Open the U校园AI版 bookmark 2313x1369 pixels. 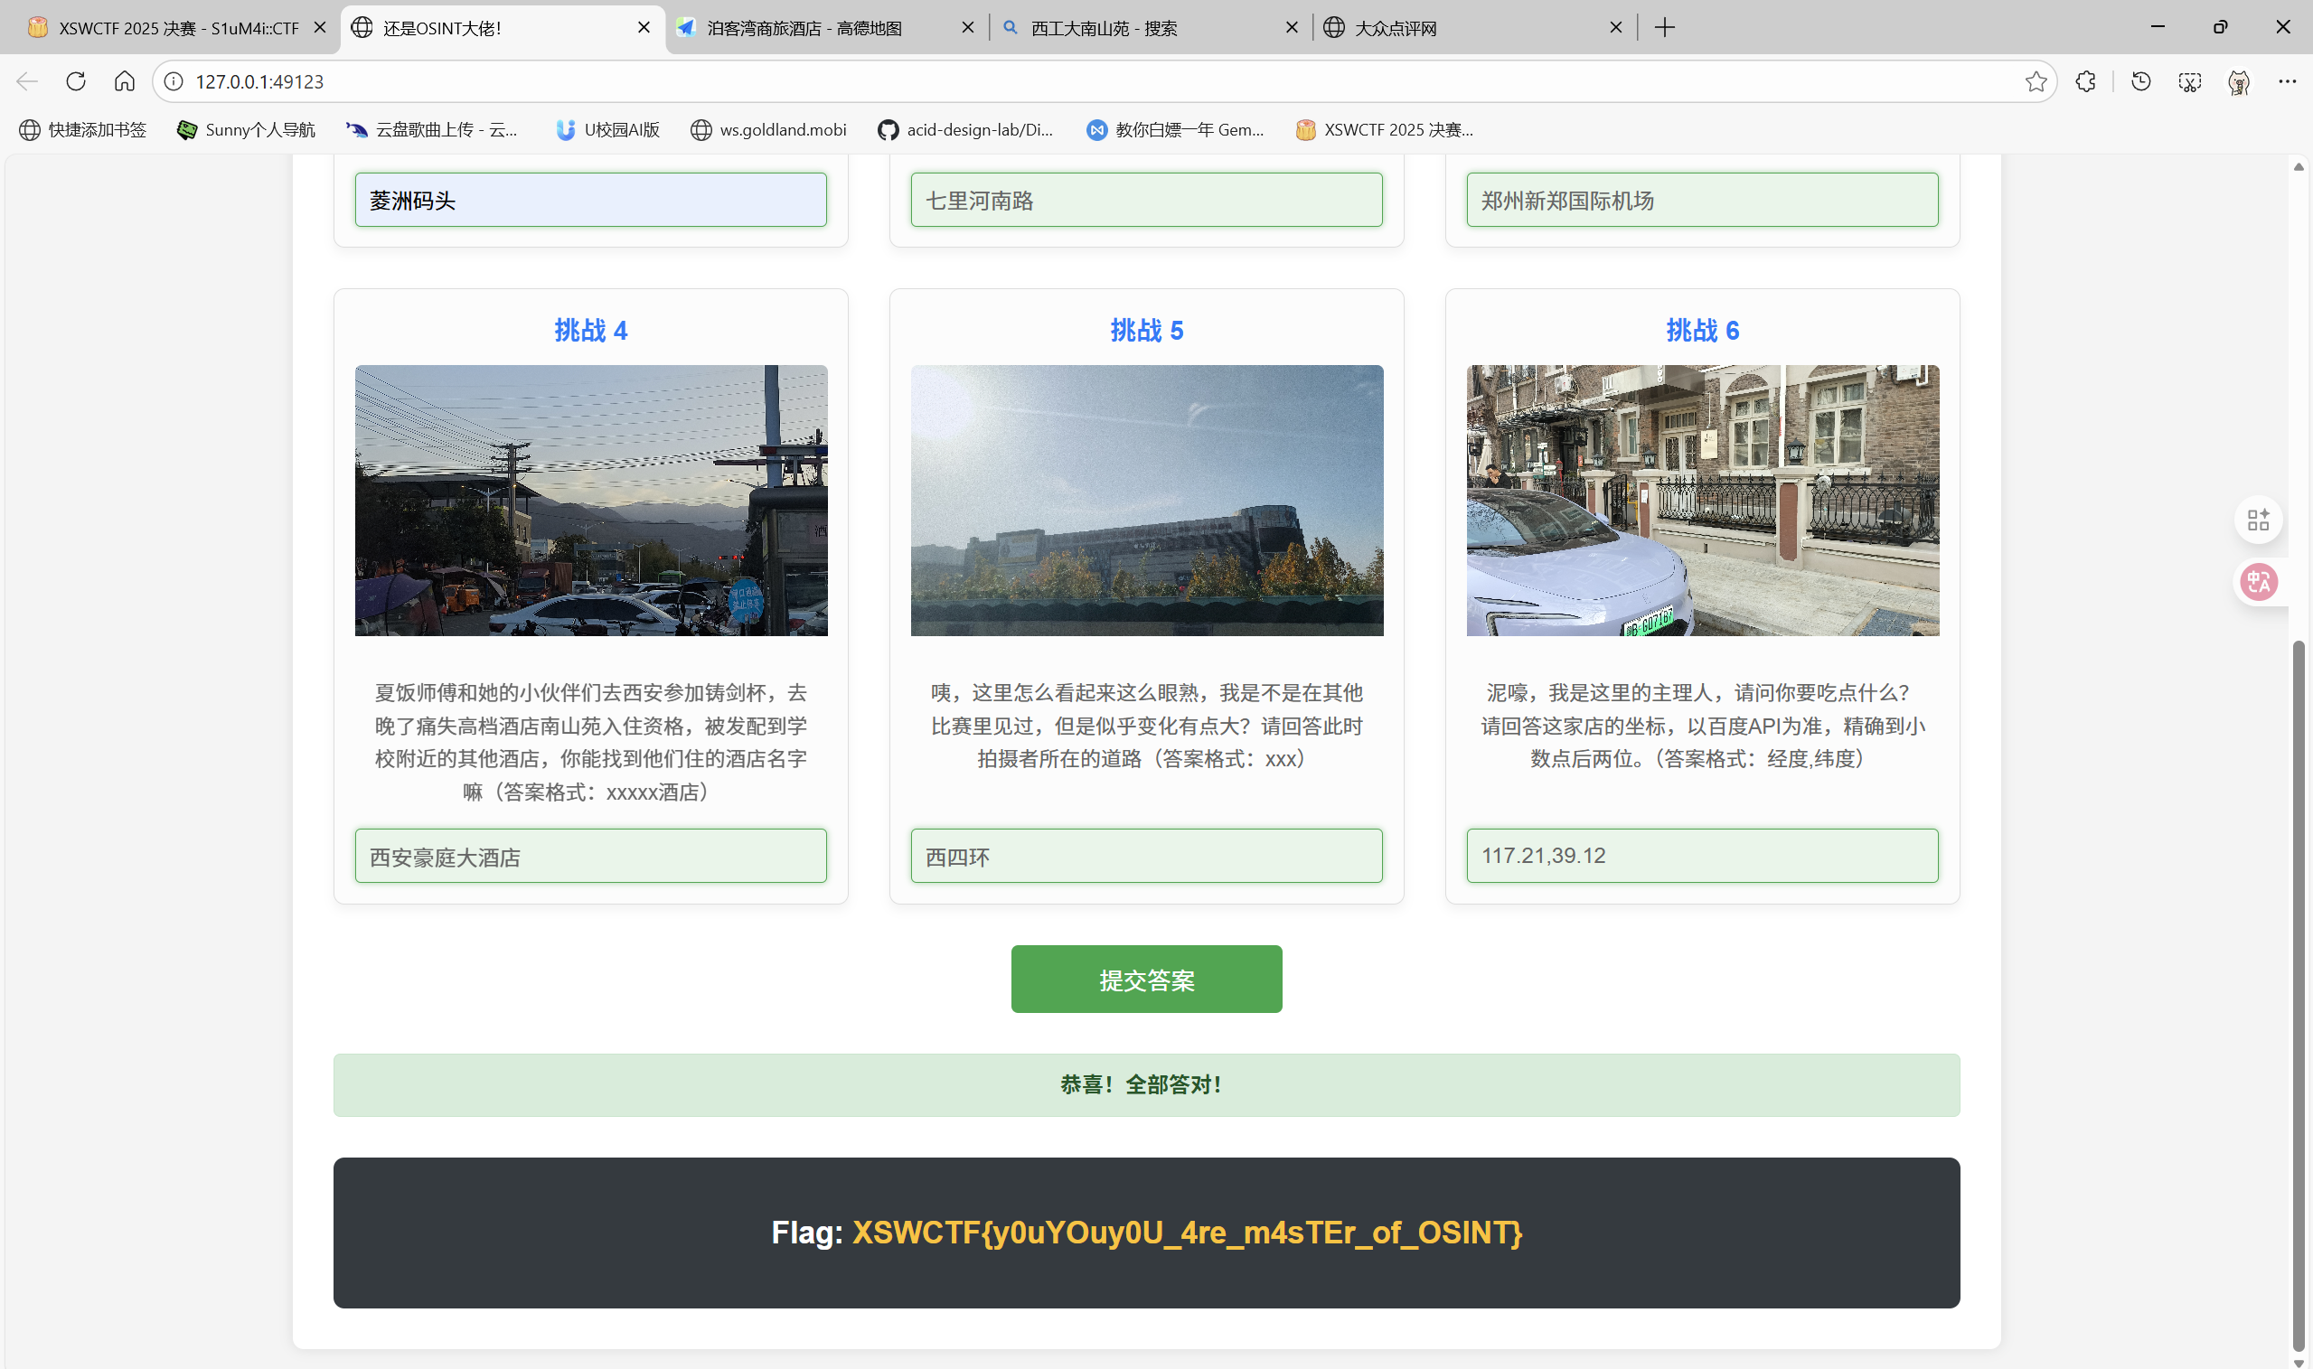(x=607, y=129)
